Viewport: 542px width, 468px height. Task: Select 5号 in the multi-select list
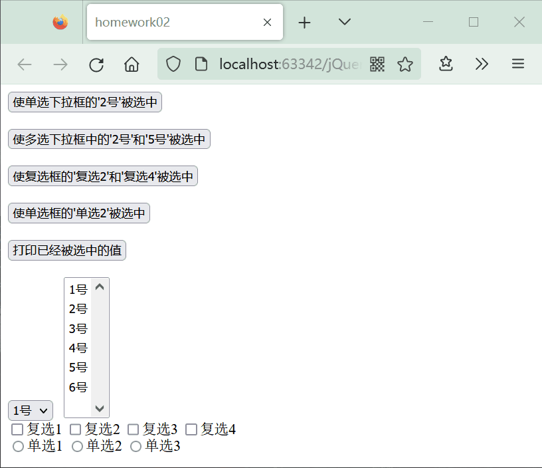(x=78, y=367)
